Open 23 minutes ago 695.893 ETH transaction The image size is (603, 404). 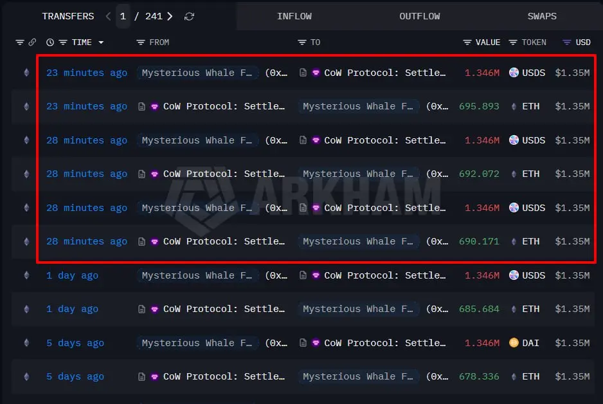87,106
